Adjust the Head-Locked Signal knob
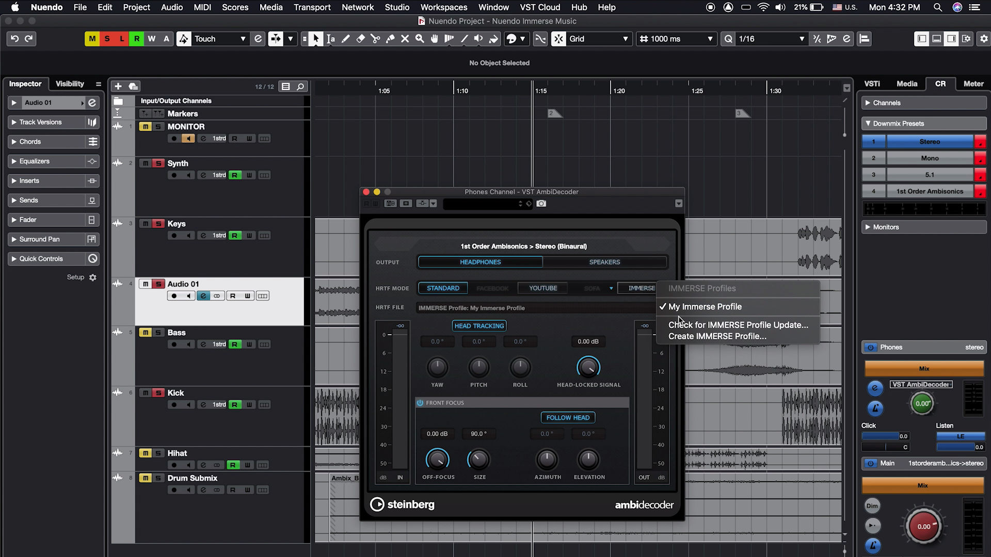 588,367
